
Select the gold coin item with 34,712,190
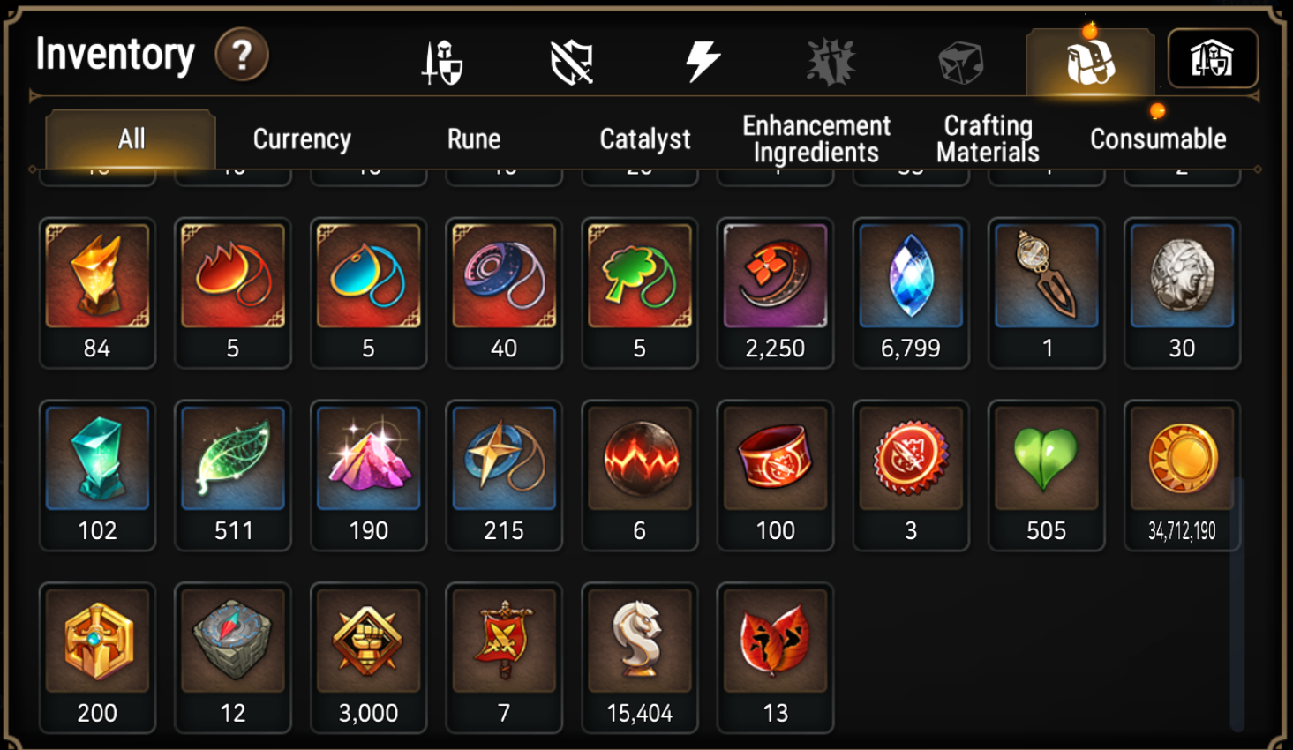click(1182, 476)
